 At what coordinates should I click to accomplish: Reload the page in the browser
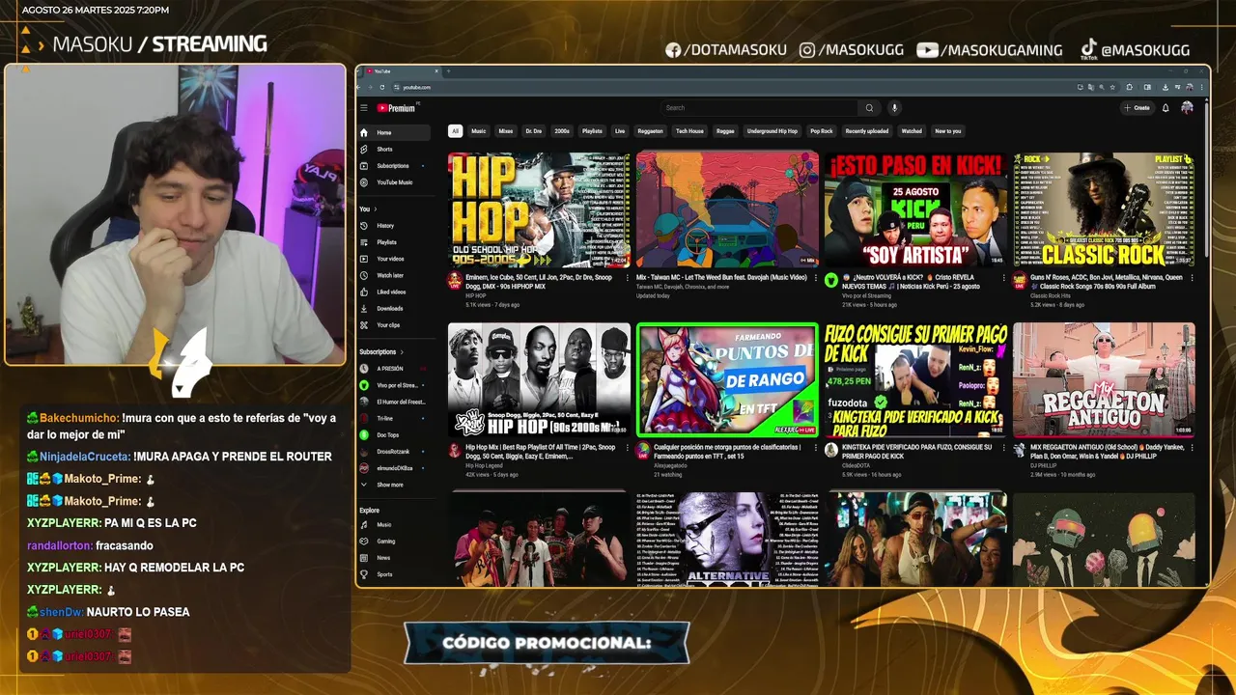(x=382, y=87)
